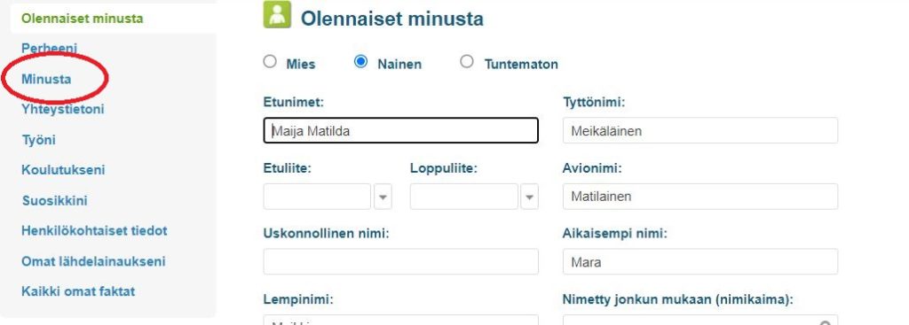
Task: Select the Tuntematon radio button
Action: pos(467,61)
